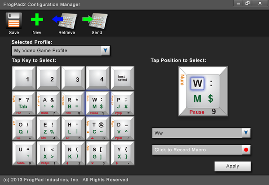The width and height of the screenshot is (269, 185).
Task: Close the FrogPad2 Configuration Manager window
Action: click(x=260, y=3)
